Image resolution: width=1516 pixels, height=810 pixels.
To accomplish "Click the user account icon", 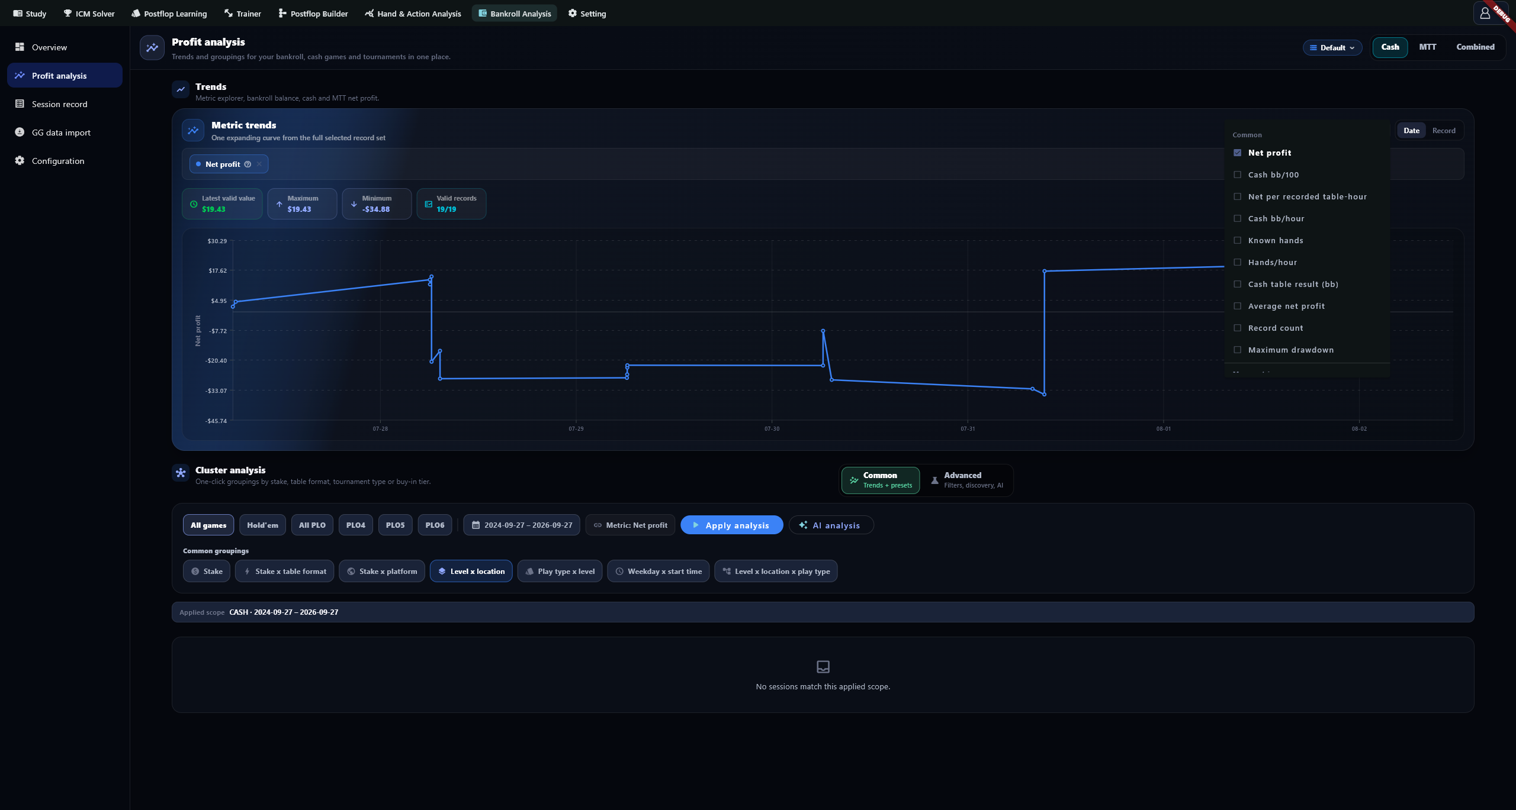I will 1485,13.
